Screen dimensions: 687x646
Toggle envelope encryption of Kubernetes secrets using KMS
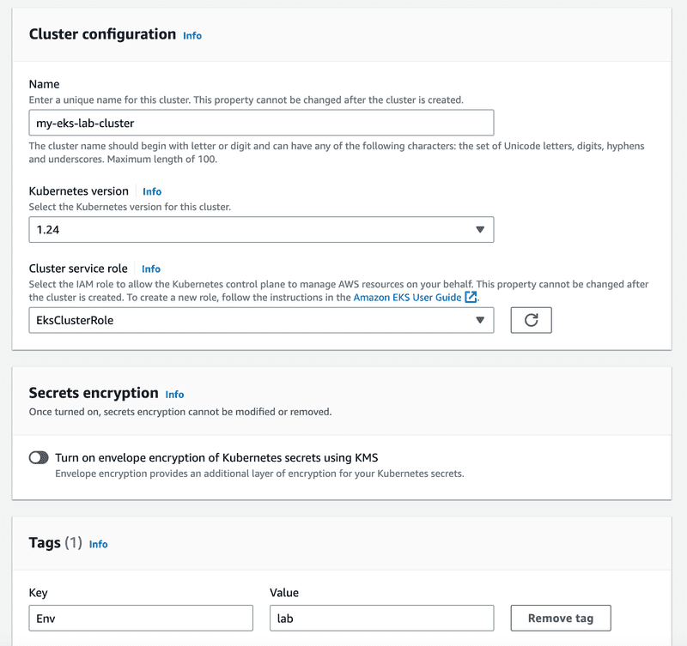[x=39, y=458]
